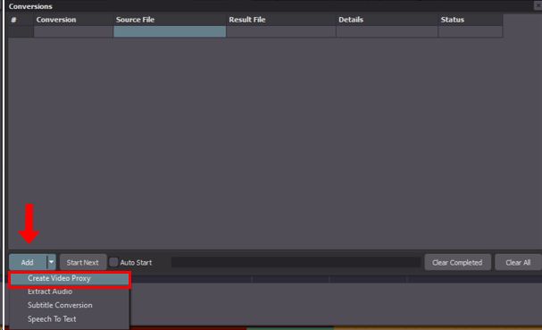The image size is (542, 330).
Task: Click the Start Next button
Action: pos(83,262)
